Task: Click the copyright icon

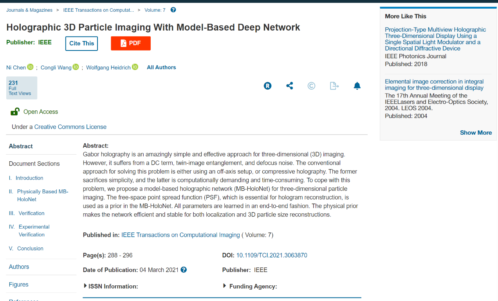Action: (311, 86)
